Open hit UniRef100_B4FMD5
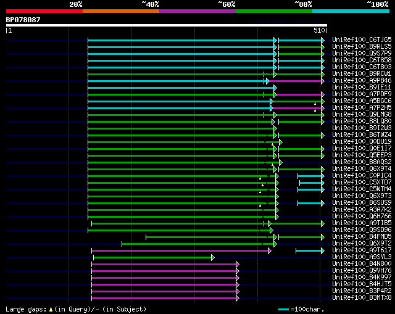This screenshot has height=314, width=395. [x=362, y=237]
